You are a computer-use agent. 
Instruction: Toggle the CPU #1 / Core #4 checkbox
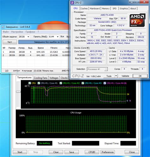(105, 83)
